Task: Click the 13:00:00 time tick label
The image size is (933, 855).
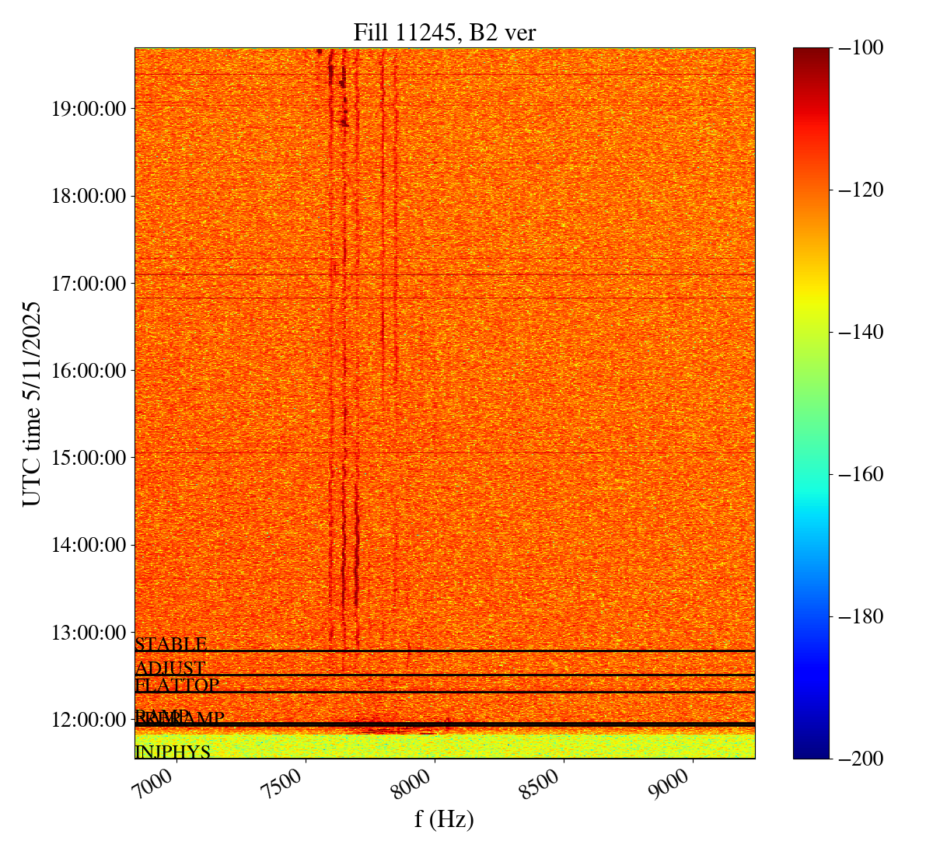Action: 89,632
